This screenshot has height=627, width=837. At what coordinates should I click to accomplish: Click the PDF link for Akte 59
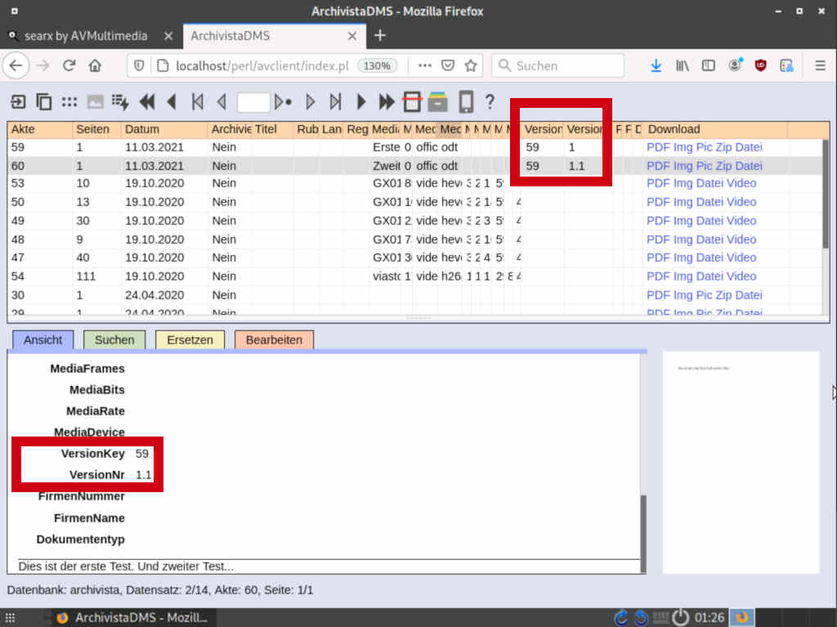[x=658, y=147]
